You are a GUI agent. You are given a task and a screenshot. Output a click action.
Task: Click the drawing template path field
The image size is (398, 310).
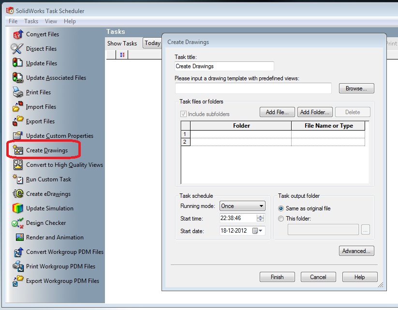(x=253, y=89)
